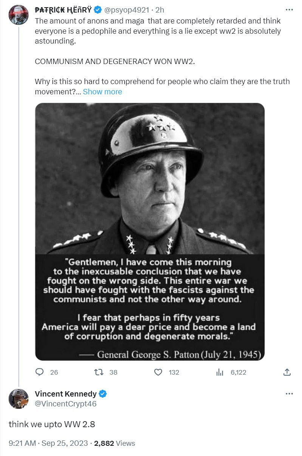Click the 2,882 Views count

coord(115,443)
